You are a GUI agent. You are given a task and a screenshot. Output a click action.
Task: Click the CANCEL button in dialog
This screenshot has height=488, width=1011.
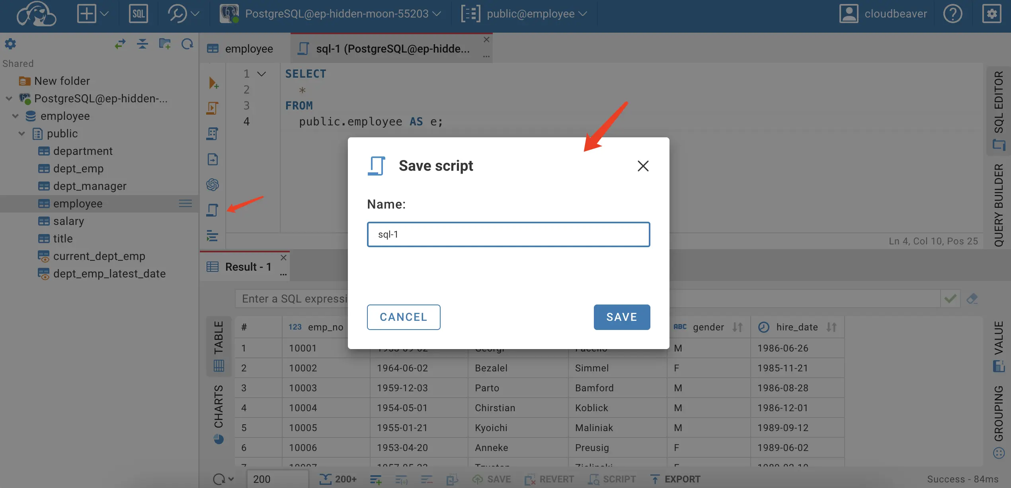[404, 317]
